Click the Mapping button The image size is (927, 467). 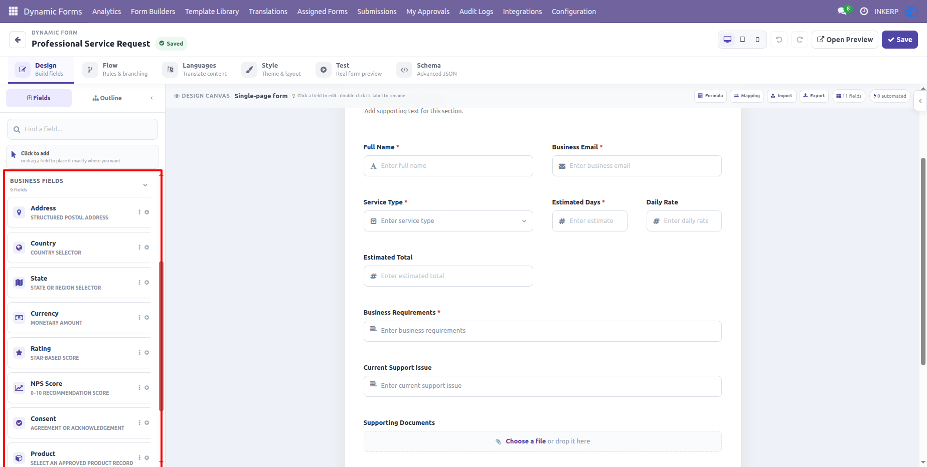746,96
